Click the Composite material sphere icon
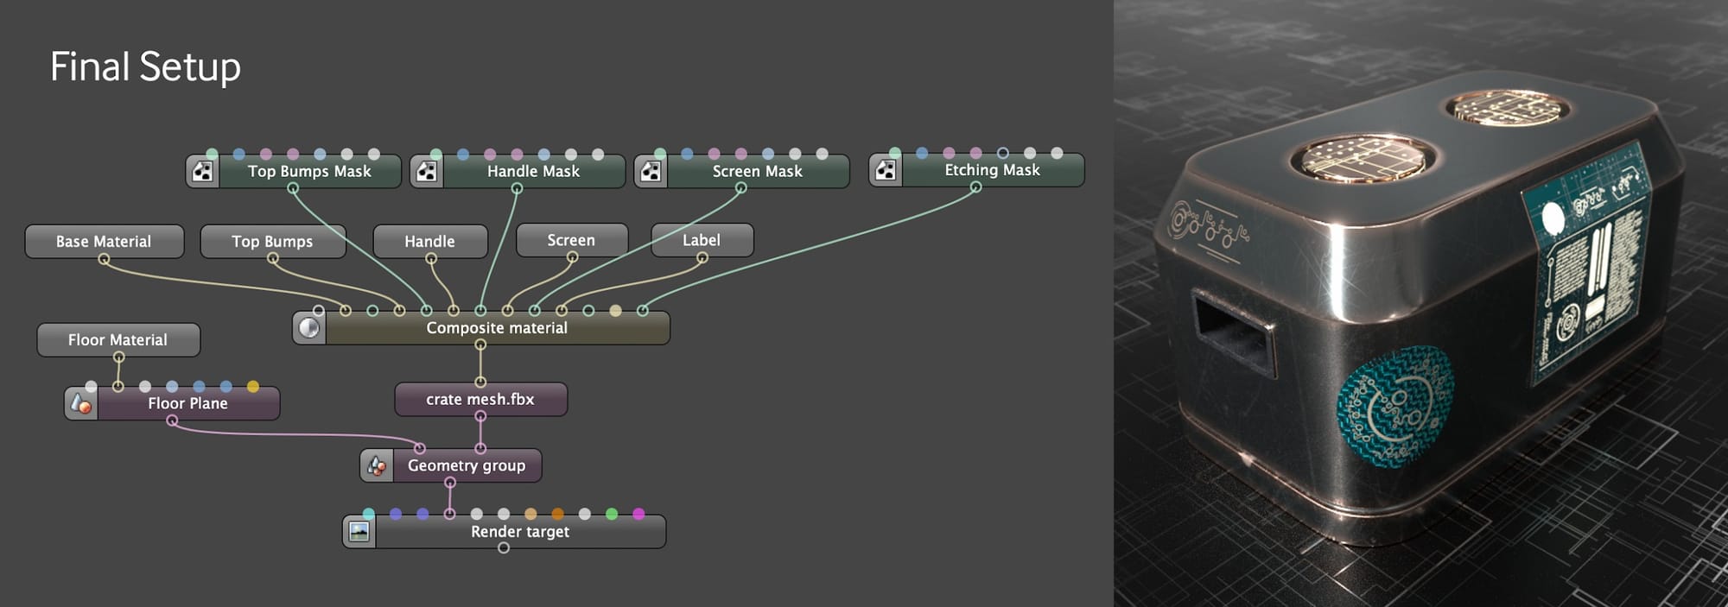Screen dimensions: 1728x607 point(308,328)
